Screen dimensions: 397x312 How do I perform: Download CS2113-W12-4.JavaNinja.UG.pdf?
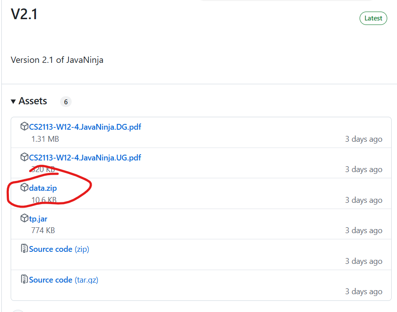coord(85,157)
